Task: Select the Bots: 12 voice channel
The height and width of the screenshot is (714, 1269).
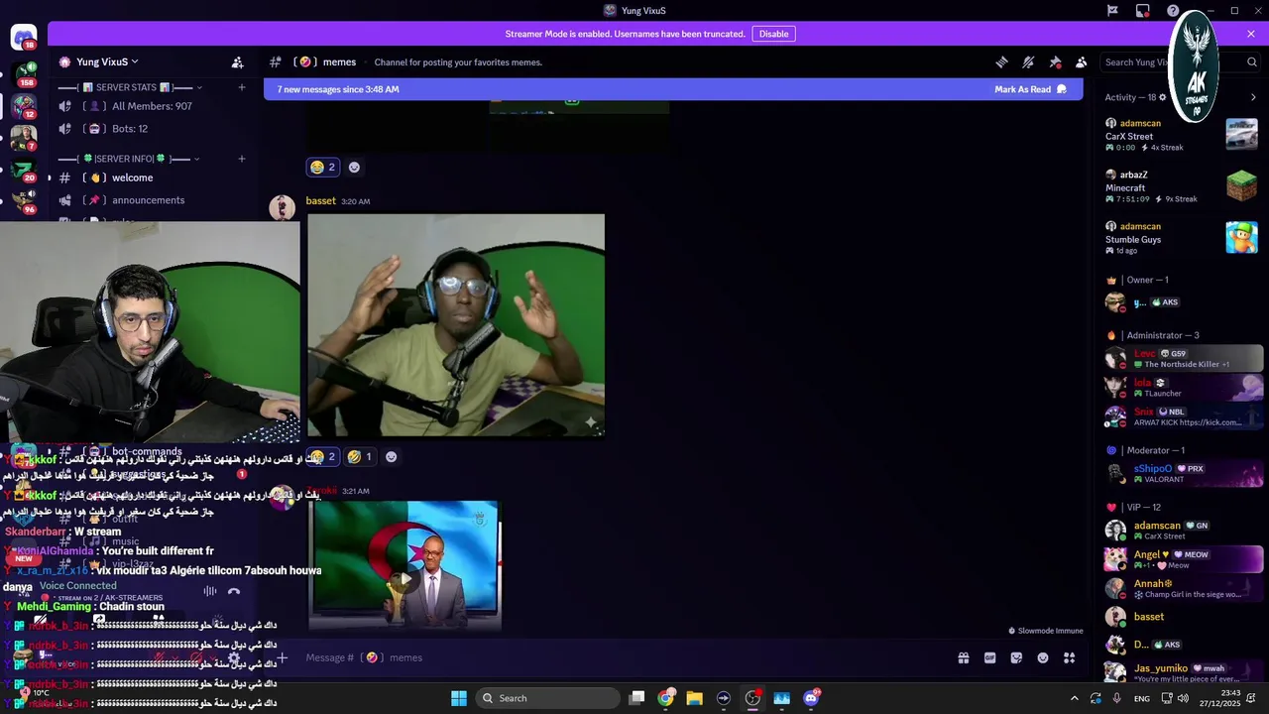Action: click(x=151, y=129)
